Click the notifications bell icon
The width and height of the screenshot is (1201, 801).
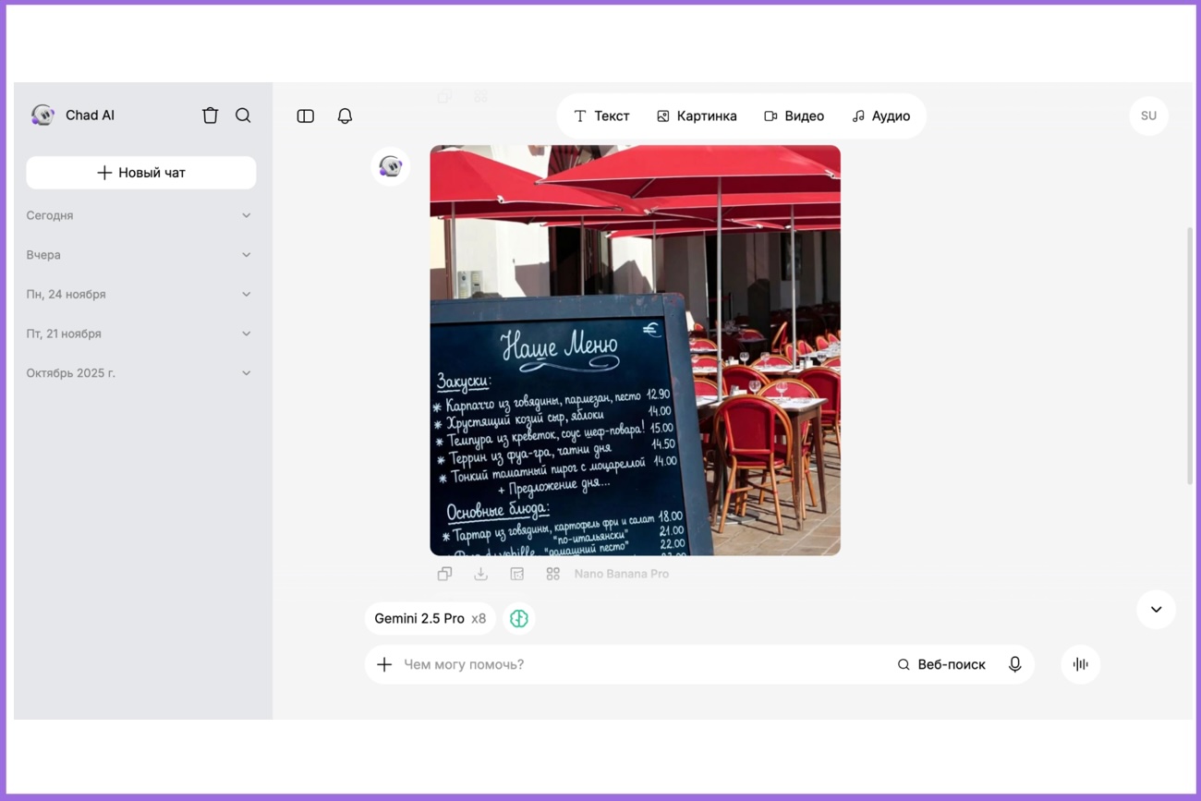click(345, 115)
